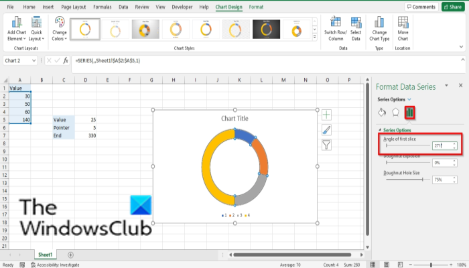Open the Format ribbon tab

tap(256, 7)
